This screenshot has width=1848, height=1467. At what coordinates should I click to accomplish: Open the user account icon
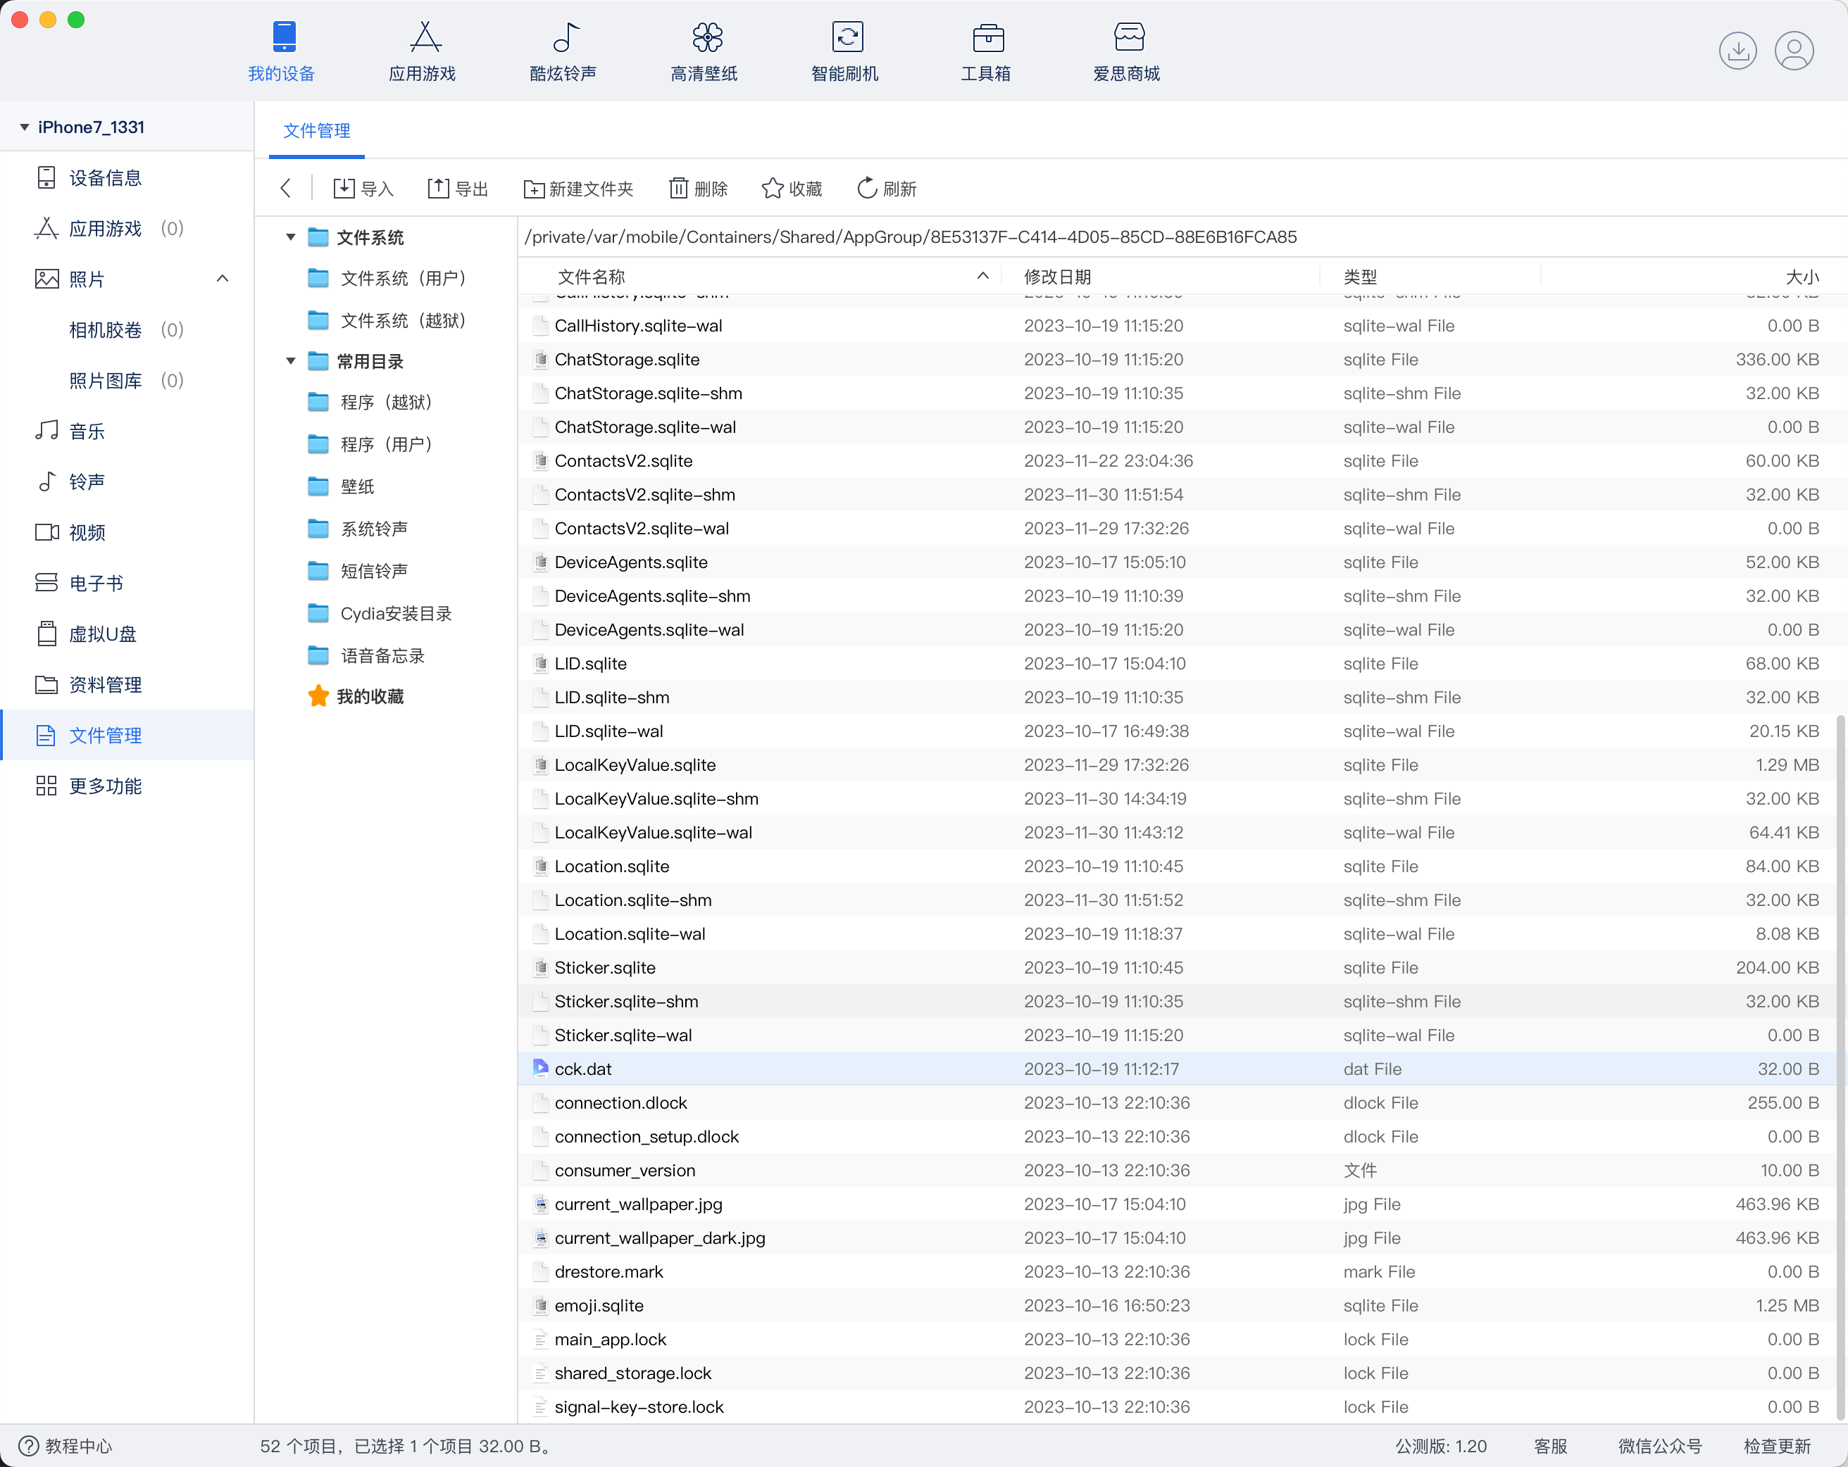1794,51
